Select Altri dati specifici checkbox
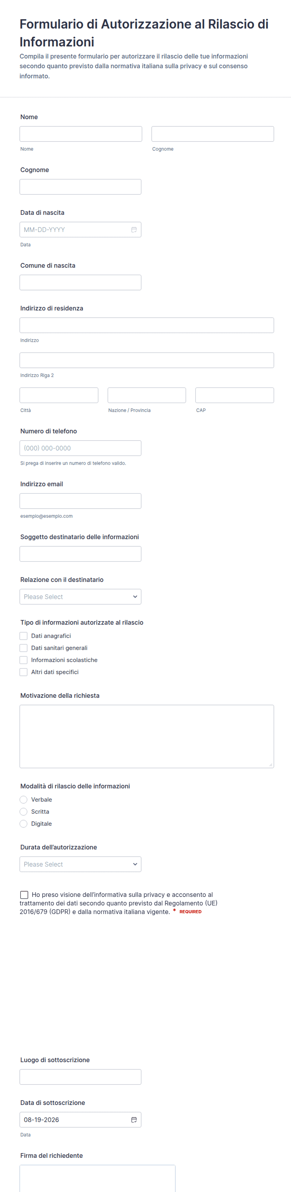This screenshot has width=291, height=1192. coord(23,672)
